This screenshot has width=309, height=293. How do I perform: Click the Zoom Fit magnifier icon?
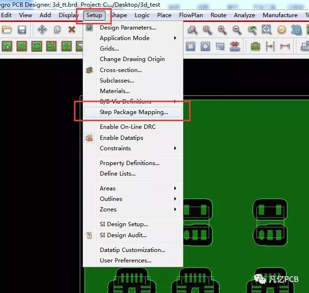(207, 30)
